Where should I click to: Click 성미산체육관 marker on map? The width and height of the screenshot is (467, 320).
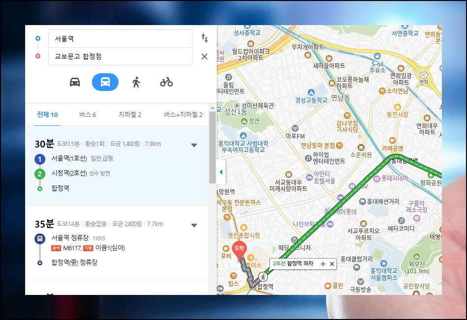click(x=237, y=106)
